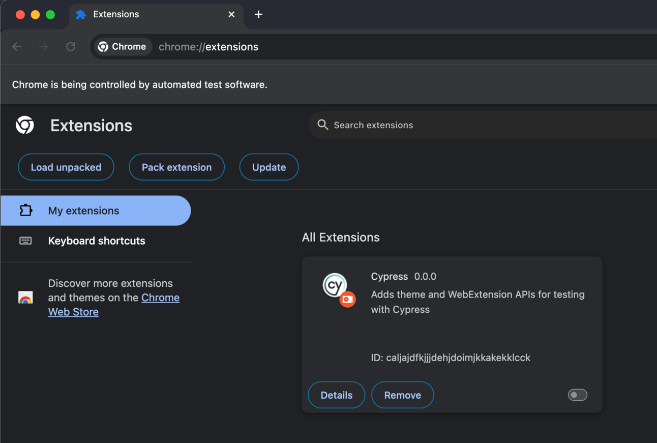Click the Load unpacked button

pos(66,167)
